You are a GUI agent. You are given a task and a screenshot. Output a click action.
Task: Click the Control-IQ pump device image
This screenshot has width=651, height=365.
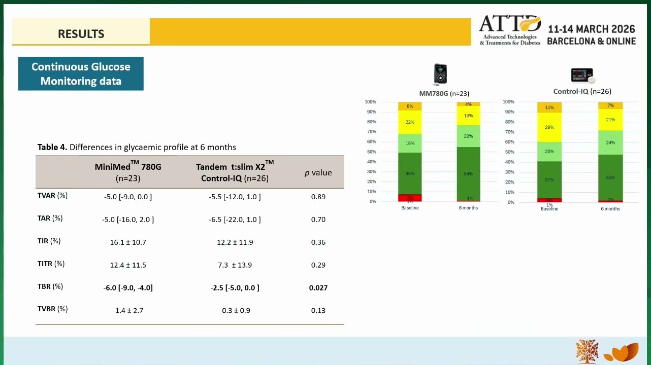582,76
